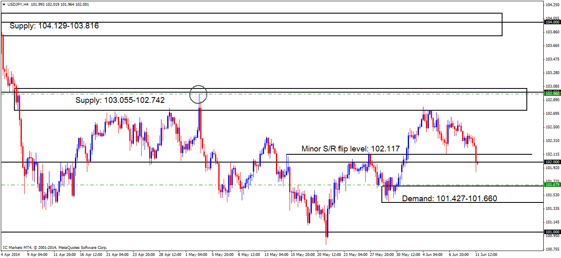Click the 102.115 price scale value
This screenshot has width=561, height=258.
point(552,154)
